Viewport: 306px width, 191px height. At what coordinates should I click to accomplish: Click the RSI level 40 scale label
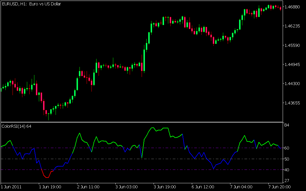tap(287, 170)
